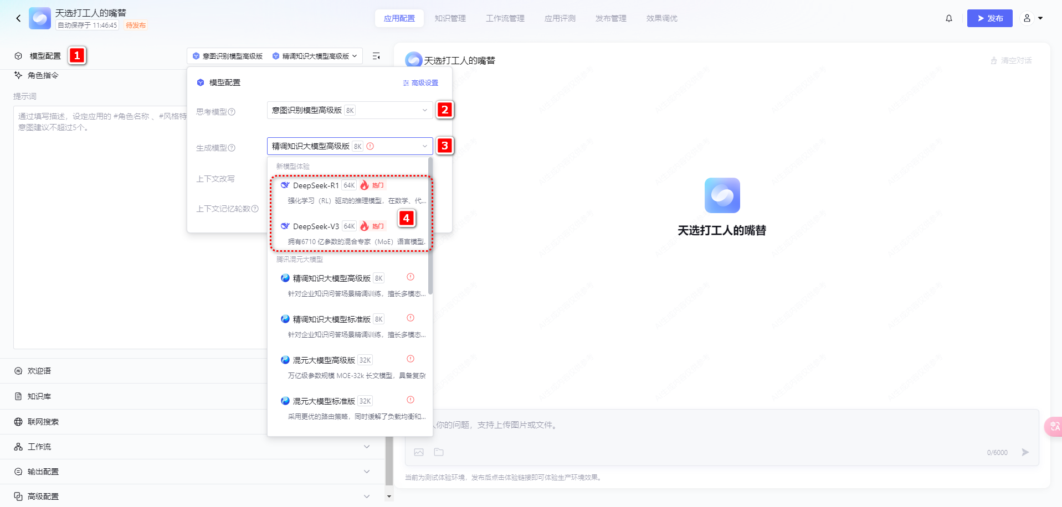
Task: Switch to the 工作流管理 tab
Action: pyautogui.click(x=505, y=18)
